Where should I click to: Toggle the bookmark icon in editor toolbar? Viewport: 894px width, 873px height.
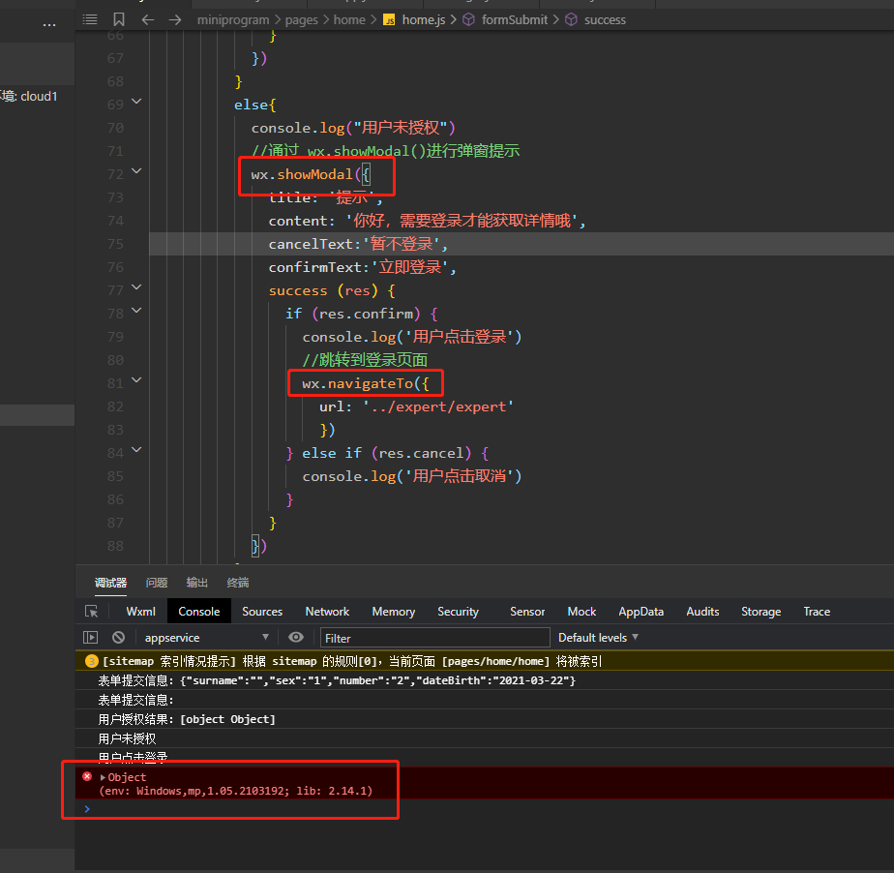point(119,20)
